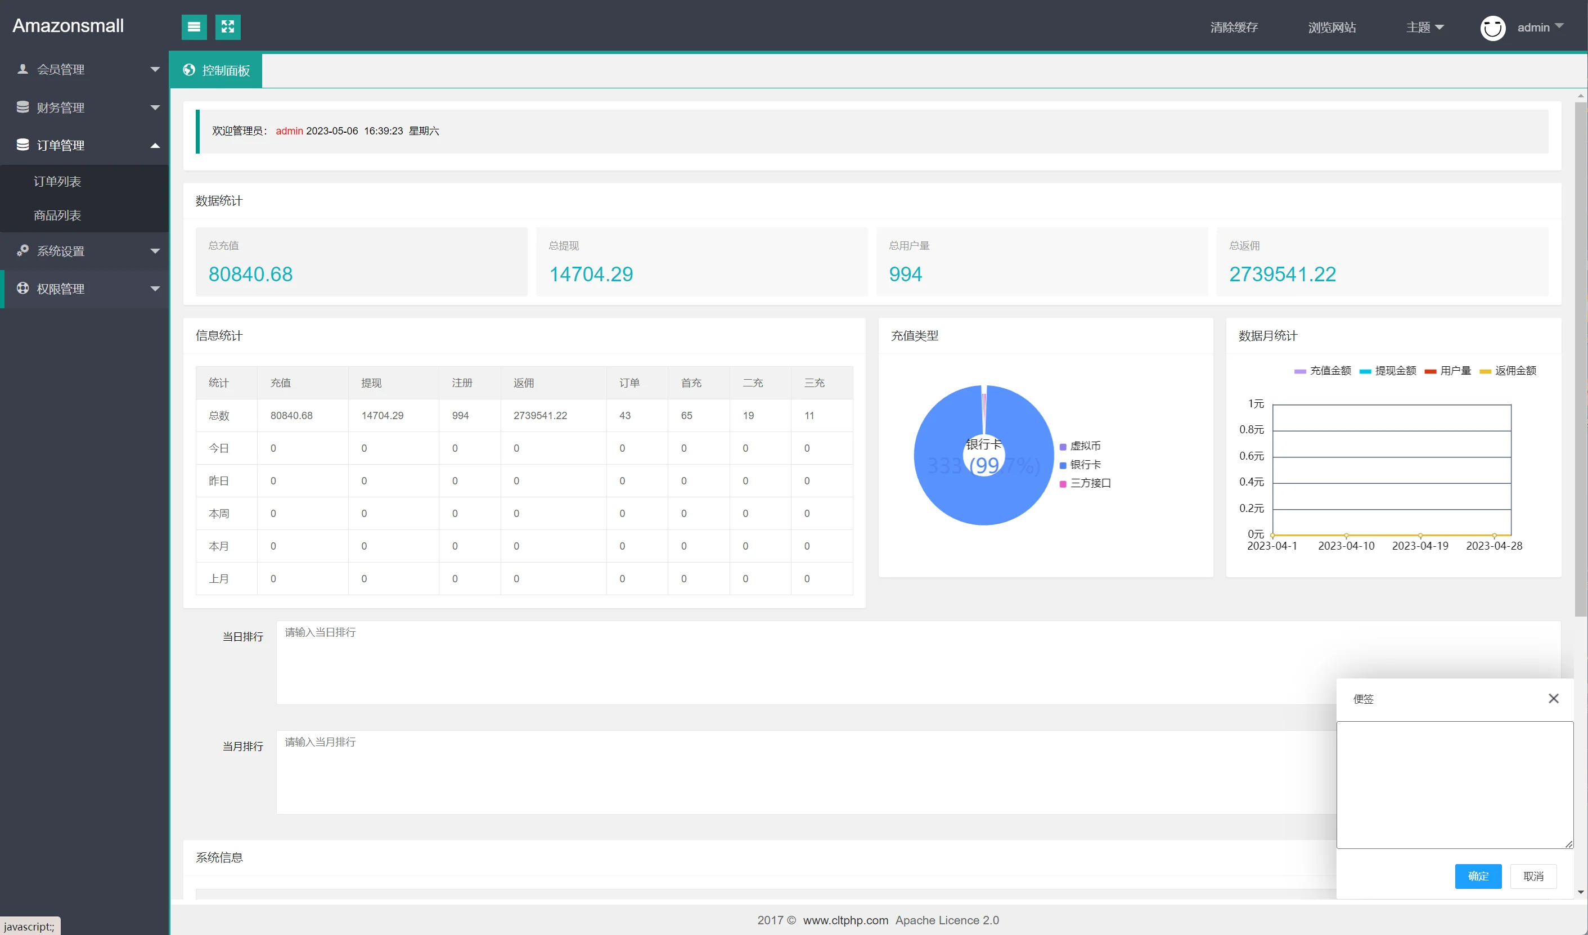Viewport: 1588px width, 935px height.
Task: Click the finance management database icon
Action: [23, 107]
